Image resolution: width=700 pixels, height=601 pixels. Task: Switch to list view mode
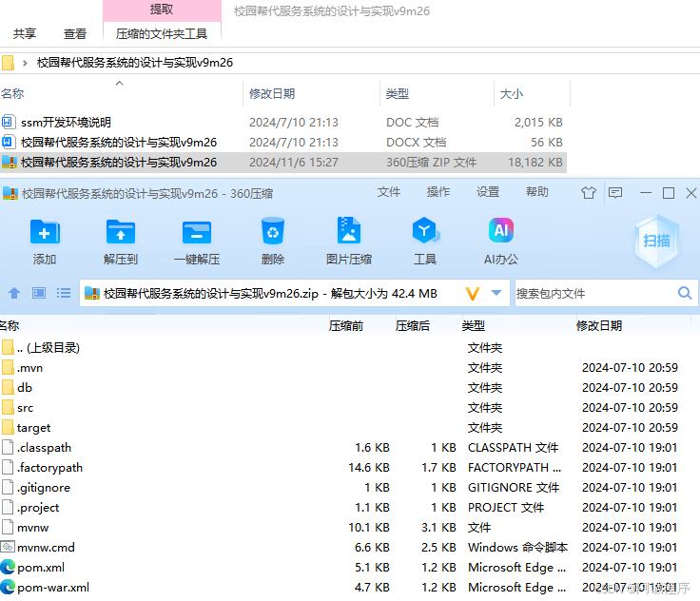click(x=64, y=293)
